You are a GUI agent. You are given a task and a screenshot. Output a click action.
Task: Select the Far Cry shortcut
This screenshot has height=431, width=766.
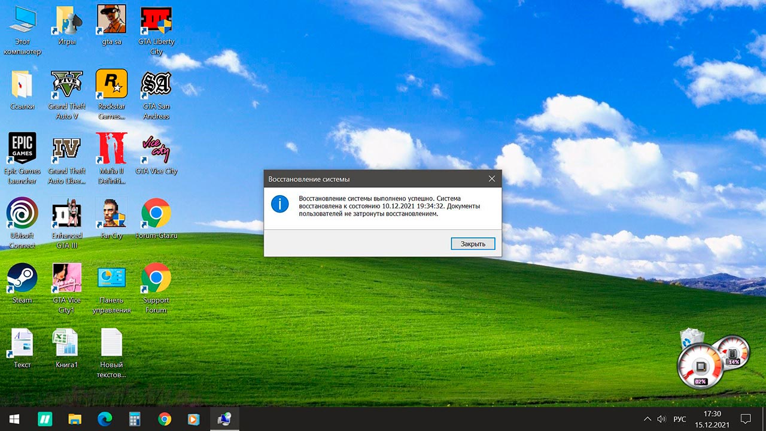click(x=112, y=220)
